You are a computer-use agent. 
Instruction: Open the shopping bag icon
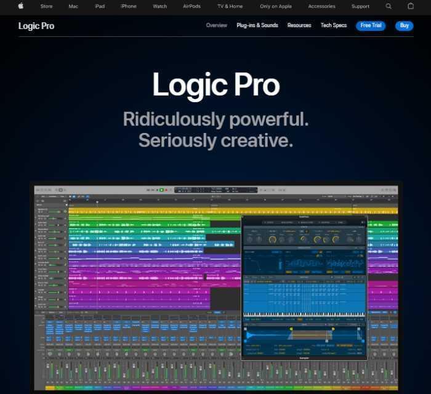411,6
